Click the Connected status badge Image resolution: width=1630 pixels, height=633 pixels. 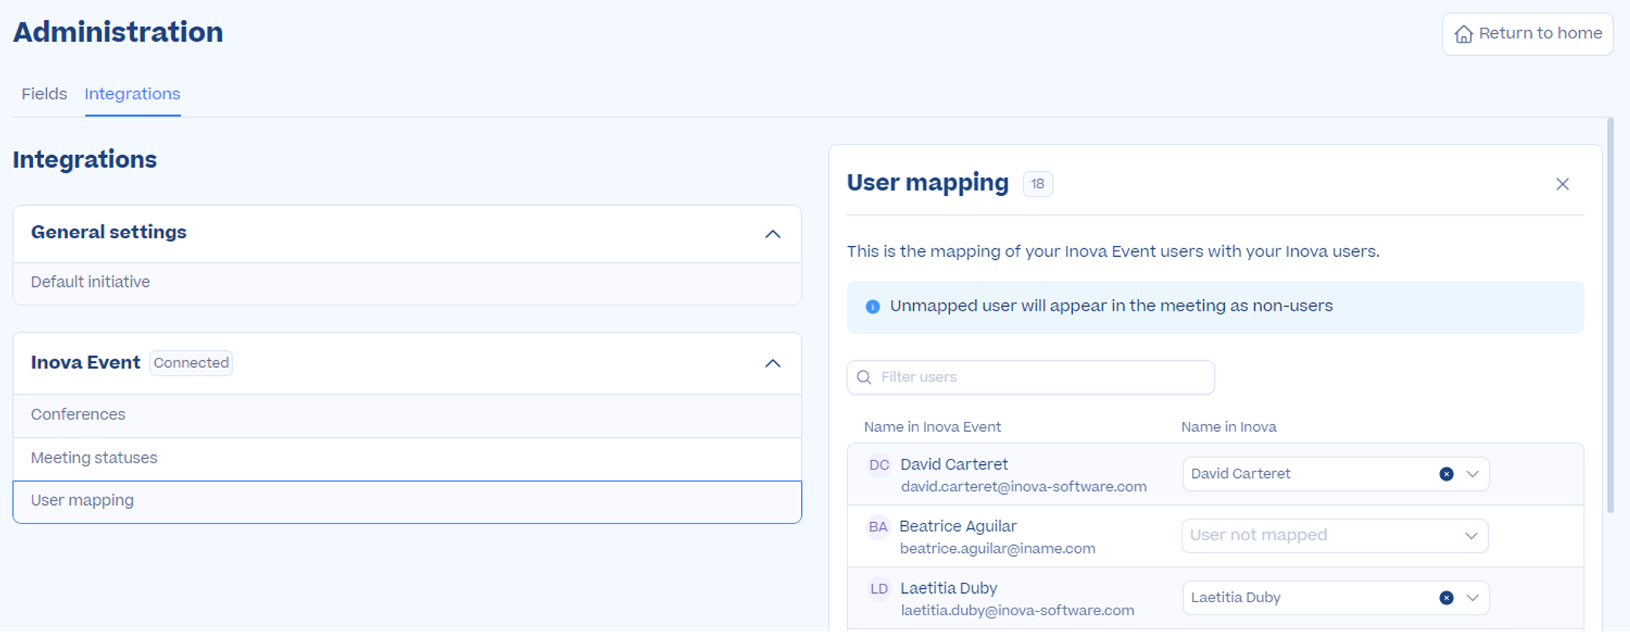[x=191, y=363]
